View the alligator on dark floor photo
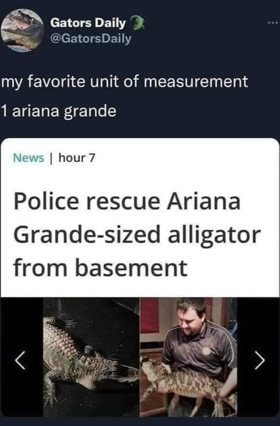This screenshot has height=426, width=280. (x=91, y=357)
